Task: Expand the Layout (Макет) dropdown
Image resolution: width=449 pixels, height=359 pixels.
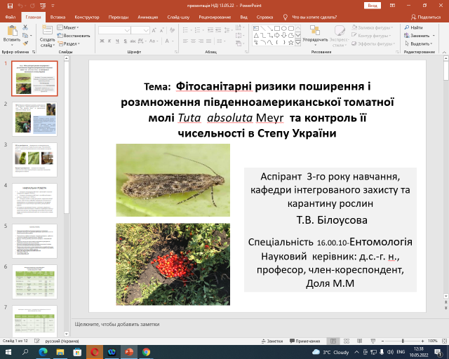Action: [69, 27]
